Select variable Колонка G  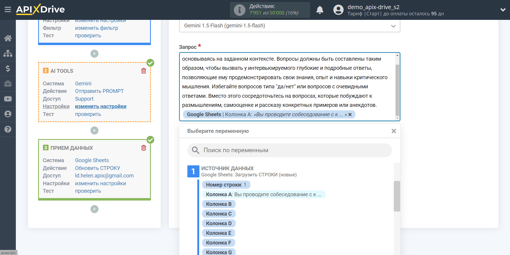219,252
